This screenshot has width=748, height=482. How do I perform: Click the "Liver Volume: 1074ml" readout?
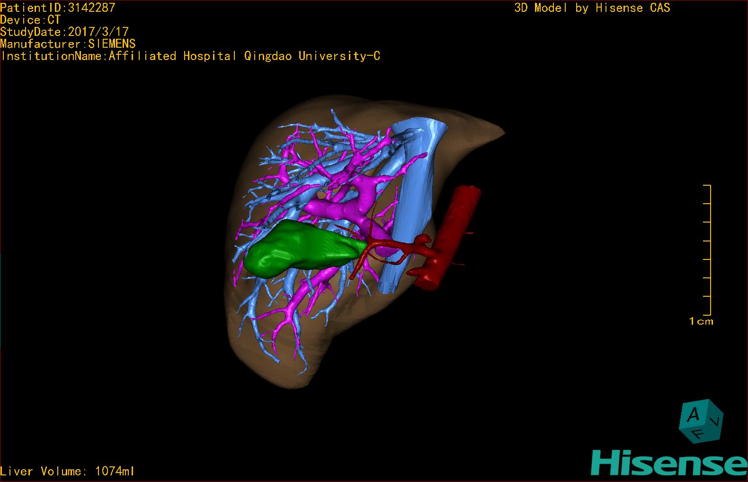(x=67, y=471)
